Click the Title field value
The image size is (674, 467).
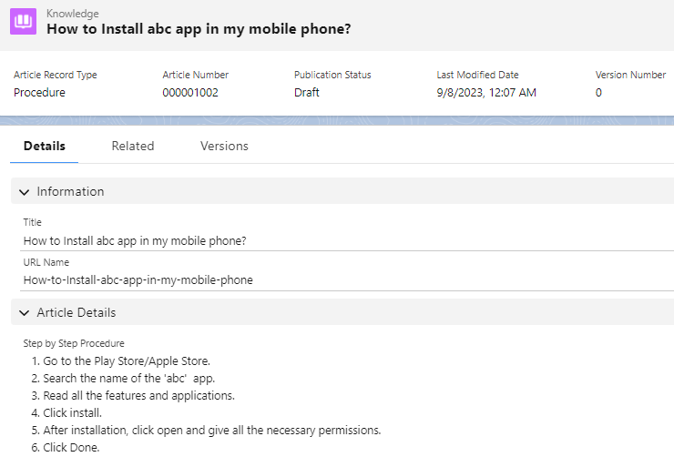pyautogui.click(x=135, y=240)
